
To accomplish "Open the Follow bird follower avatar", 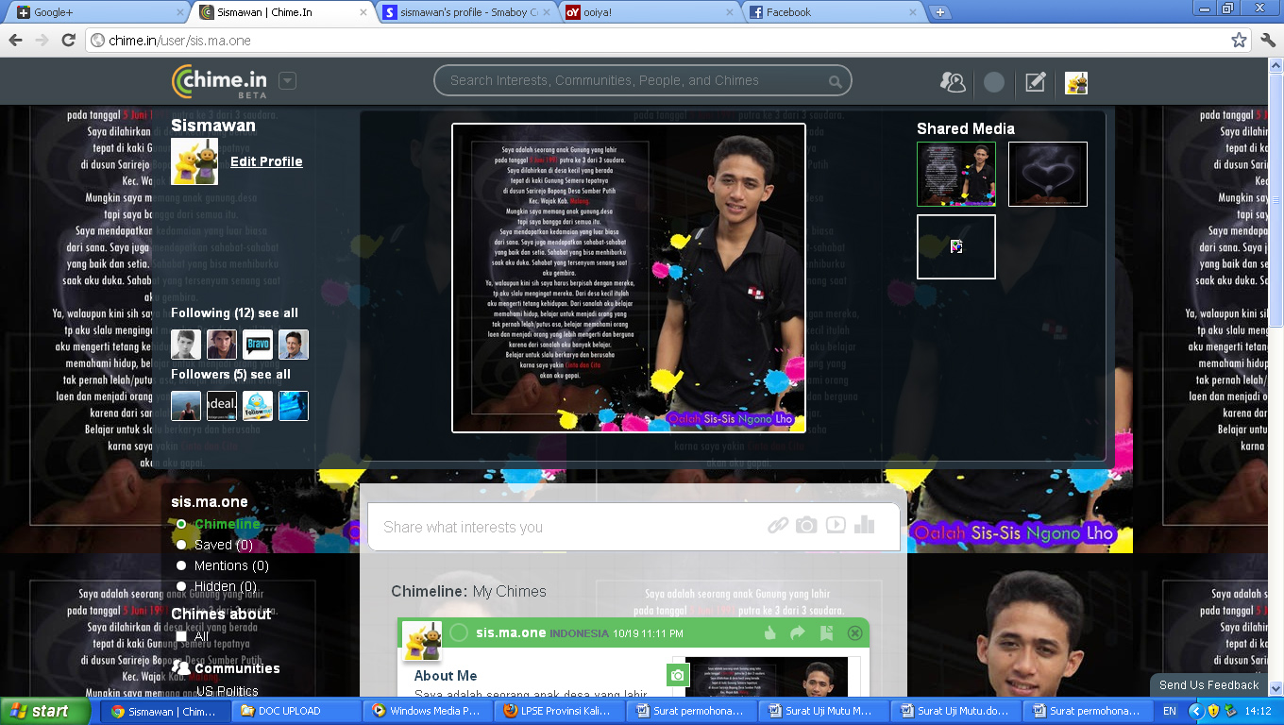I will (x=258, y=406).
